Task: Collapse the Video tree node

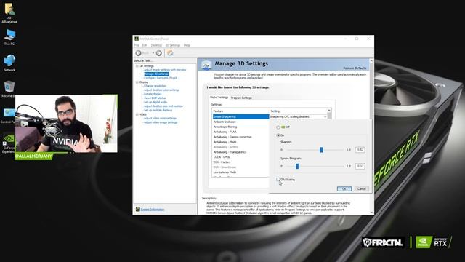Action: click(x=137, y=114)
